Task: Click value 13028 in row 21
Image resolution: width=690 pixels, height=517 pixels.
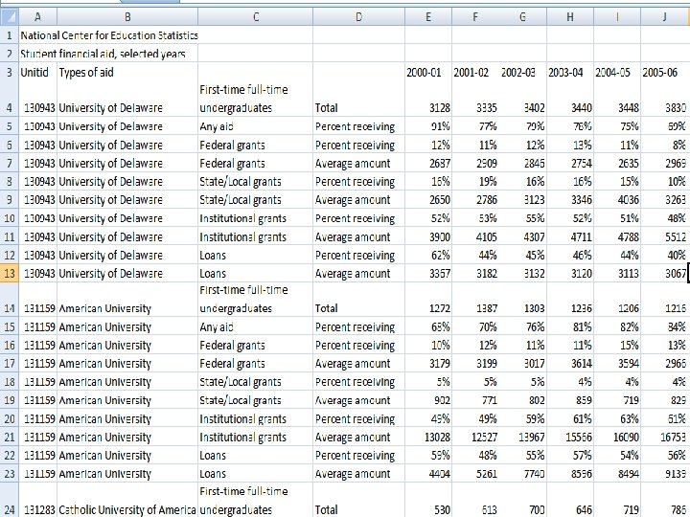Action: coord(437,438)
